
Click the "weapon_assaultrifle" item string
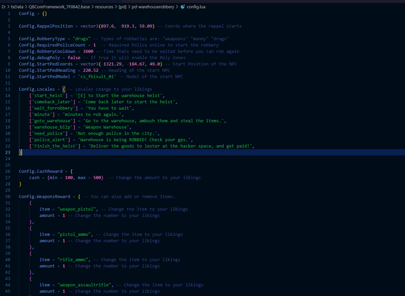85,285
